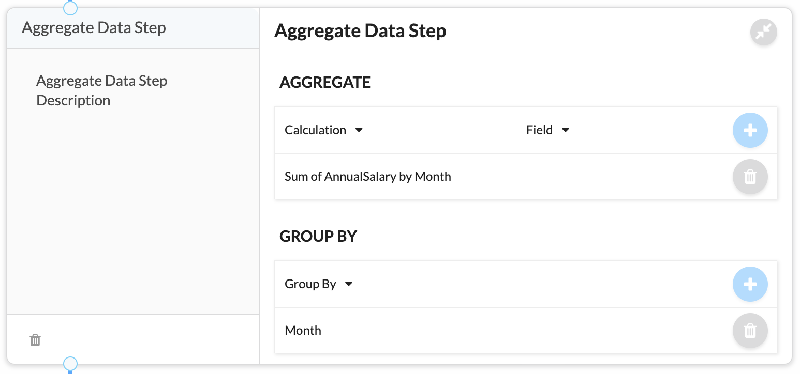Remove the Month group by entry
Viewport: 800px width, 374px height.
750,331
